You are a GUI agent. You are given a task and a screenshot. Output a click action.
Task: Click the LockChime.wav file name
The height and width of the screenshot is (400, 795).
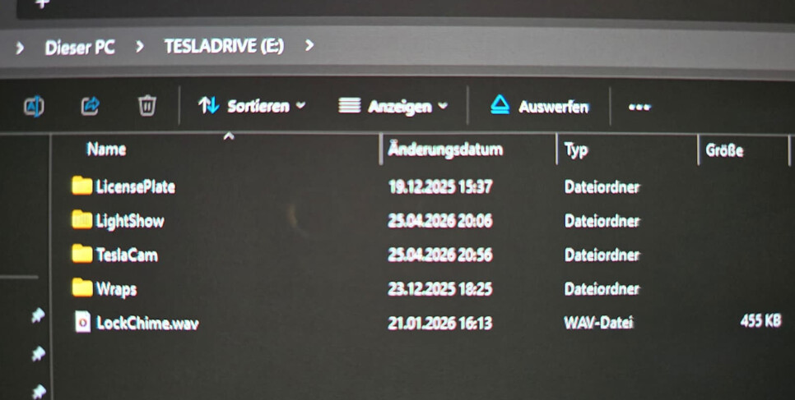[147, 323]
